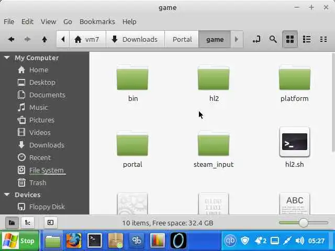The height and width of the screenshot is (251, 335).
Task: Toggle location entry text mode
Action: (x=256, y=39)
